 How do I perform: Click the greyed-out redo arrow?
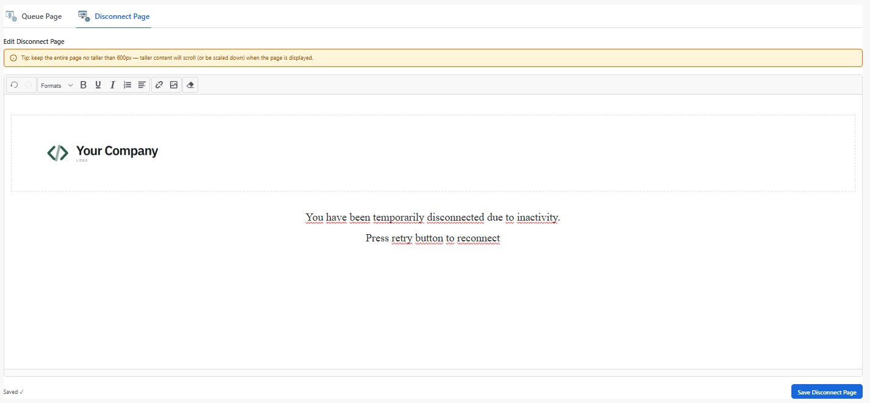click(28, 85)
